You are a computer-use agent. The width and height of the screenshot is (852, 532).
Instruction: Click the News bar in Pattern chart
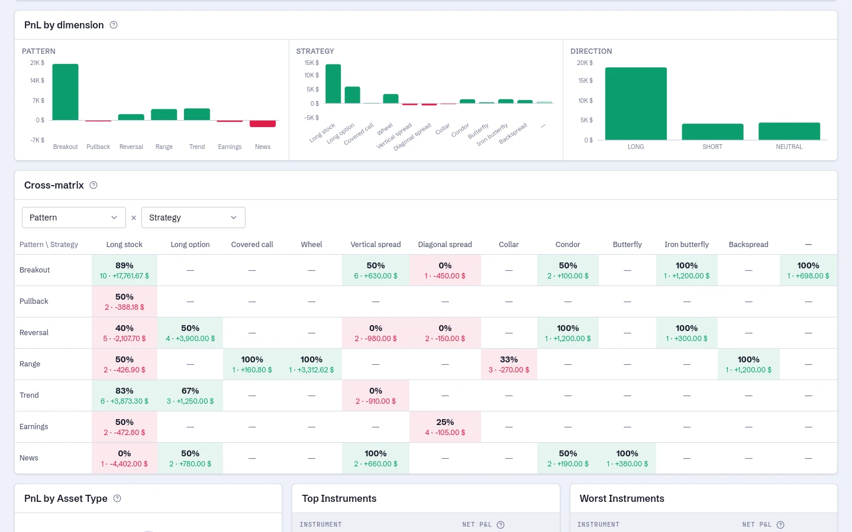tap(263, 124)
